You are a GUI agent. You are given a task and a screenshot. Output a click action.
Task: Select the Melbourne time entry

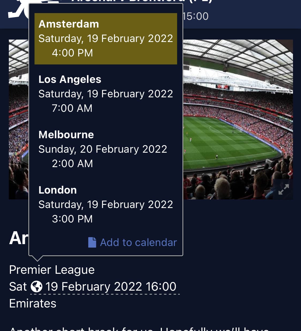click(x=106, y=149)
